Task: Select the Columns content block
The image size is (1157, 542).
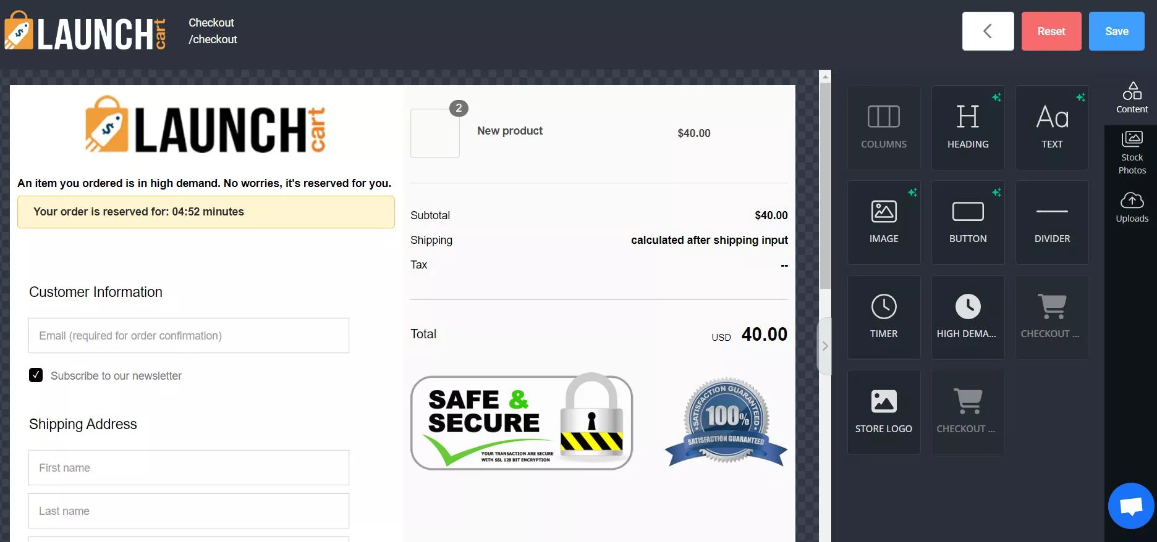Action: 883,127
